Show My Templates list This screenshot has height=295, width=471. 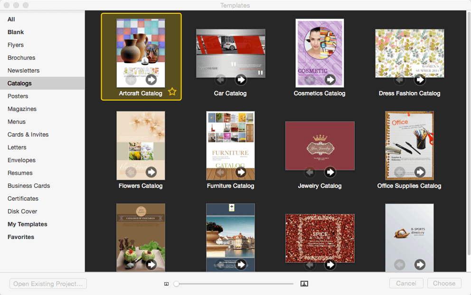pyautogui.click(x=28, y=224)
